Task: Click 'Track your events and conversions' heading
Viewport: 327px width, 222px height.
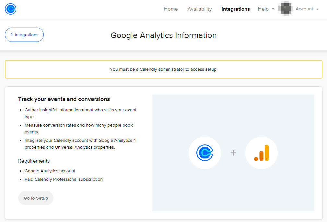Action: (64, 99)
